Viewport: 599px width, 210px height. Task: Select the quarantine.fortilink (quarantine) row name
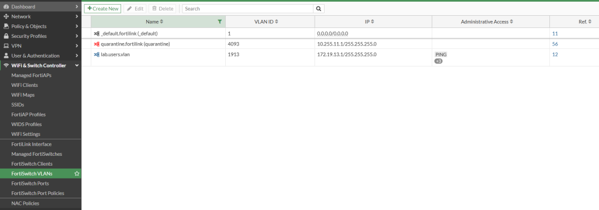point(135,44)
